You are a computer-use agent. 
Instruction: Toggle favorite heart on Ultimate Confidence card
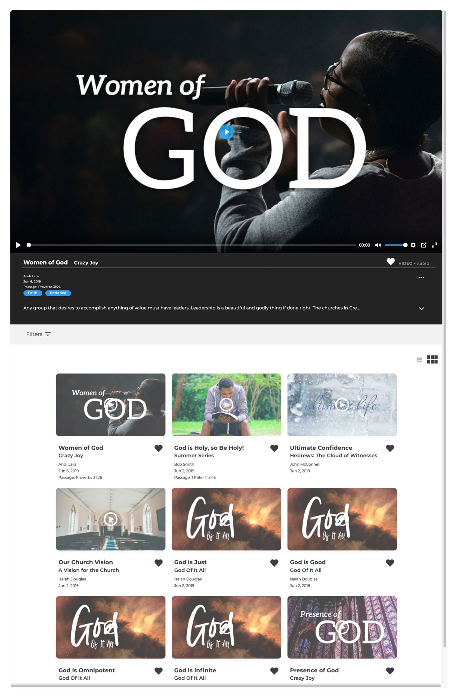coord(390,448)
